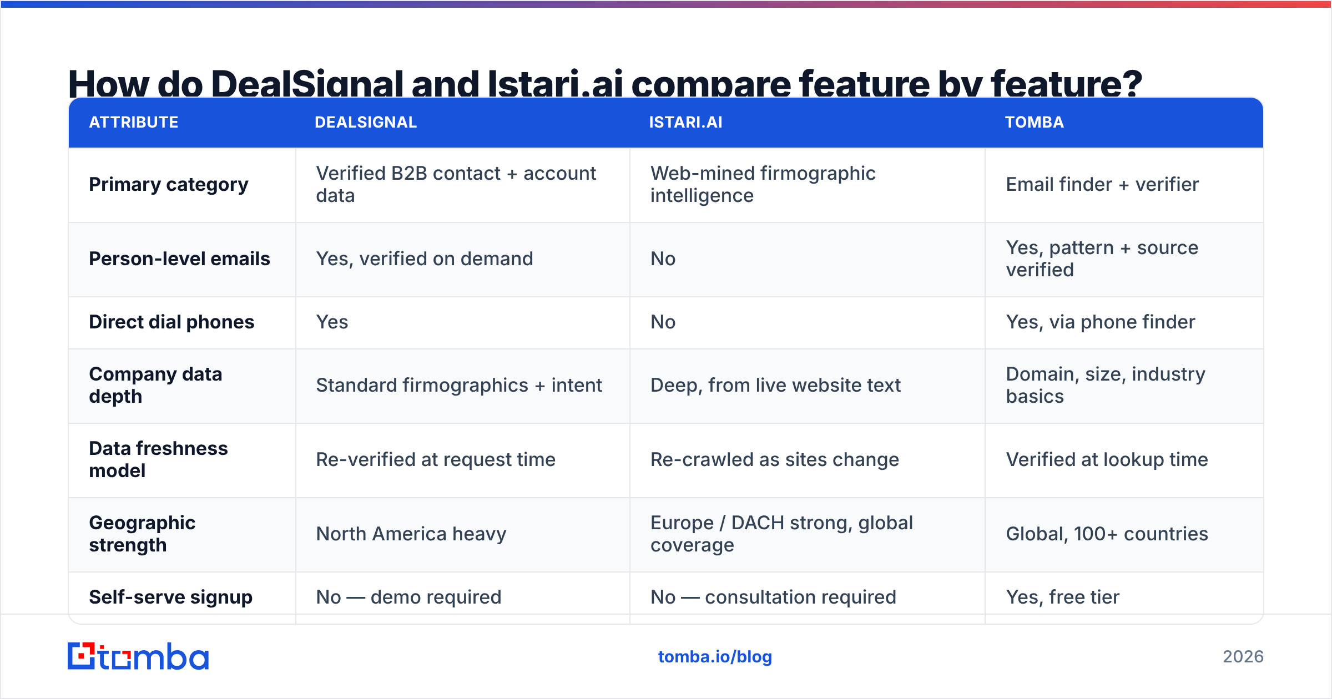Image resolution: width=1332 pixels, height=699 pixels.
Task: Click the TOMBA column header
Action: (1035, 122)
